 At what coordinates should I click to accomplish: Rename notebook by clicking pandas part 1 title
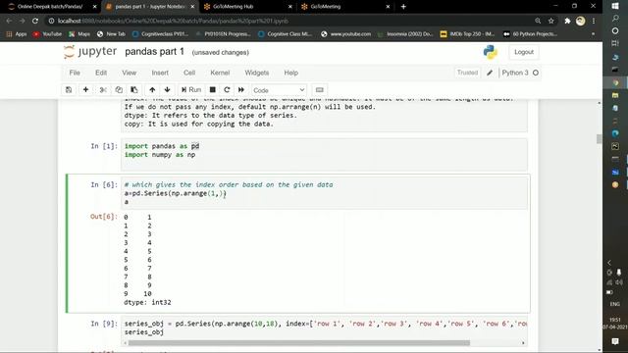[x=155, y=52]
